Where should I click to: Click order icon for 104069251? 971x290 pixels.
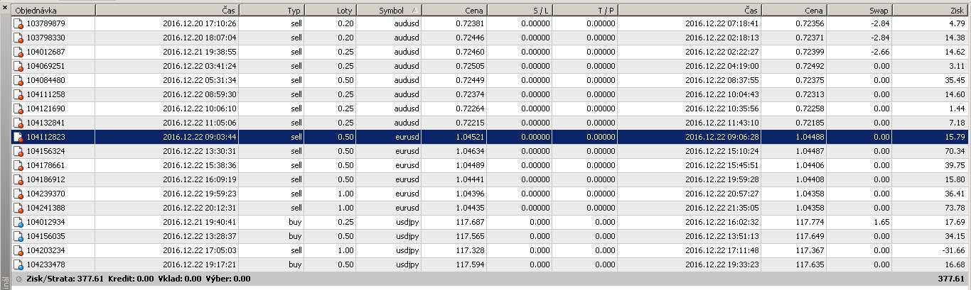coord(18,66)
